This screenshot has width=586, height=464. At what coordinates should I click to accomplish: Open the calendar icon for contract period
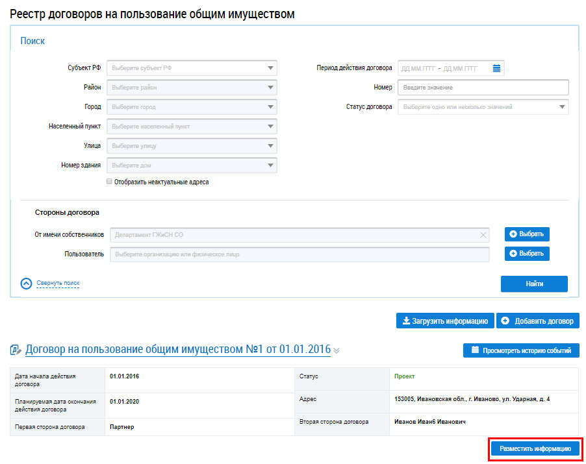pos(496,68)
